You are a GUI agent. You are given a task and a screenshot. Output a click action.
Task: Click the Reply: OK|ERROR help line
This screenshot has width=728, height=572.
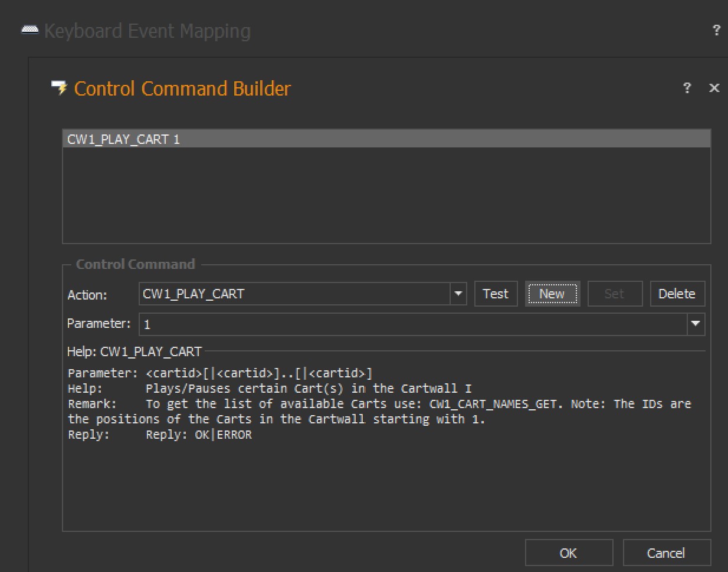click(160, 435)
